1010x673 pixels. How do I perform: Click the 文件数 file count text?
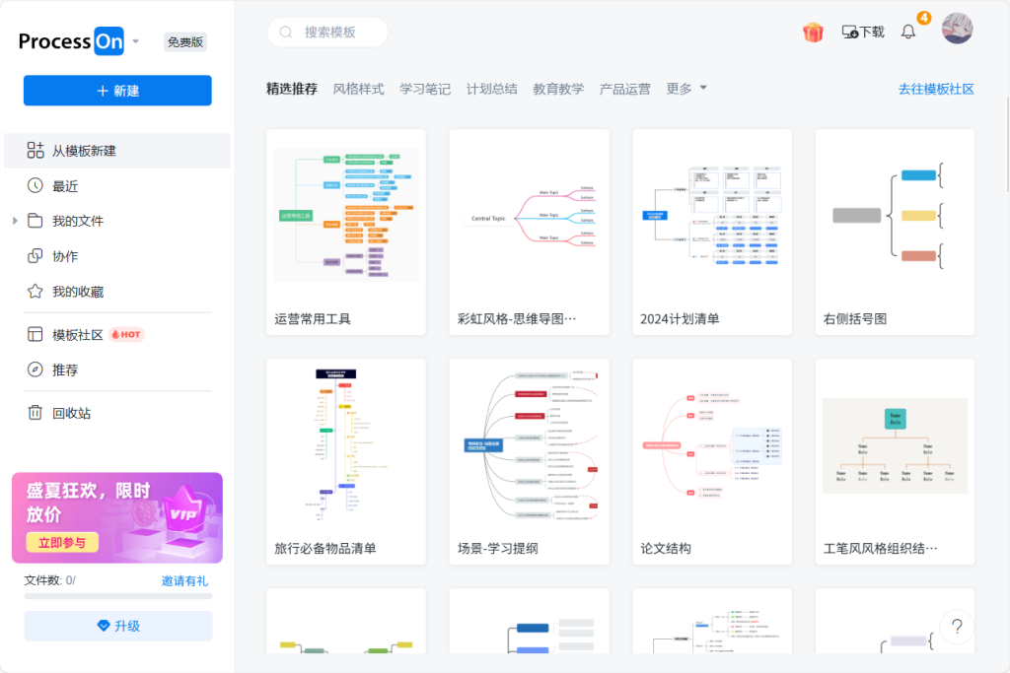[x=49, y=580]
